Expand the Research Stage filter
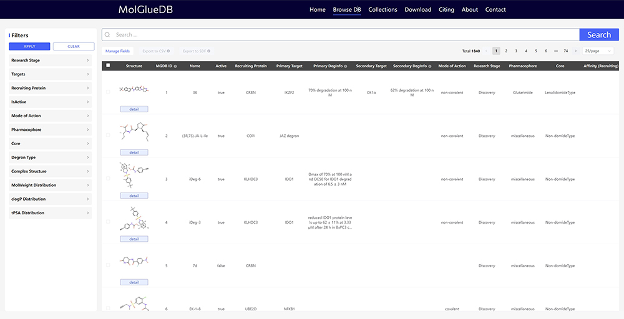Image resolution: width=624 pixels, height=319 pixels. (x=50, y=60)
